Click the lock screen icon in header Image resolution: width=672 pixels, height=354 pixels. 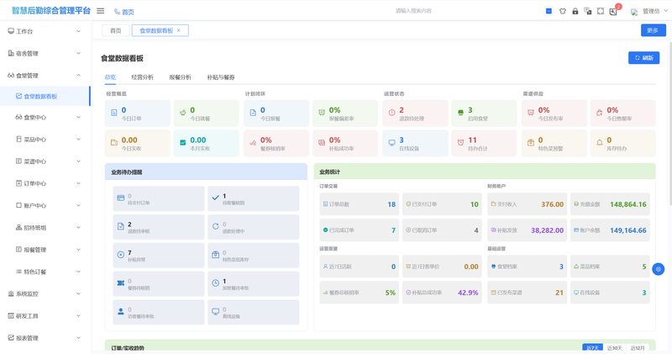(x=575, y=11)
